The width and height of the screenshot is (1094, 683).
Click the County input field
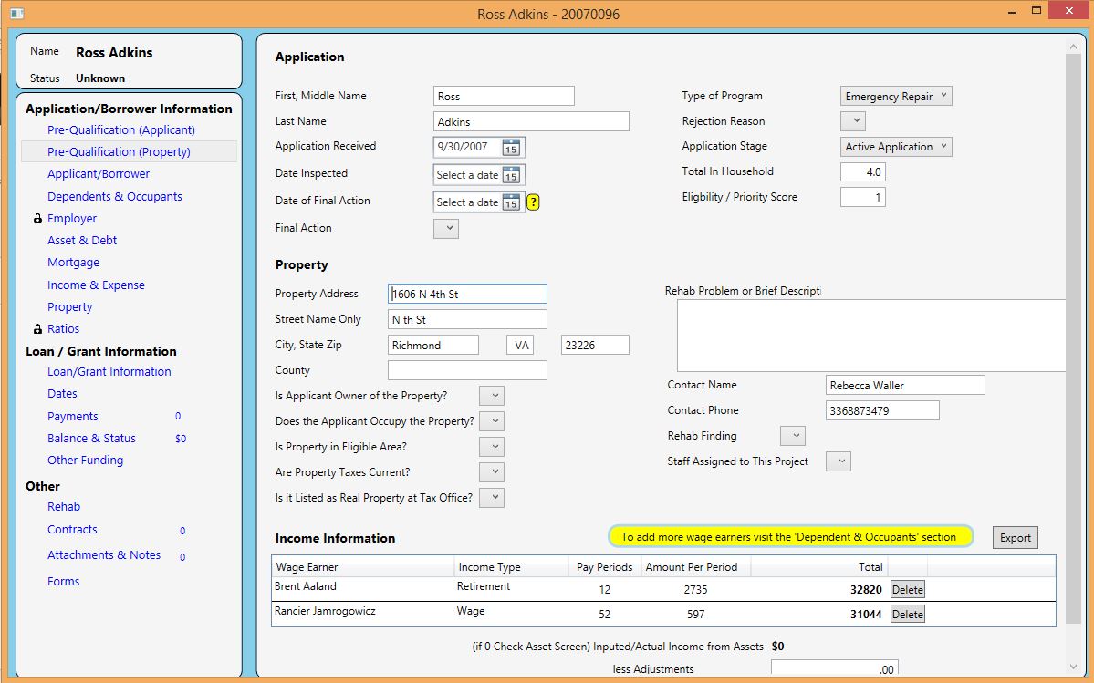point(467,371)
